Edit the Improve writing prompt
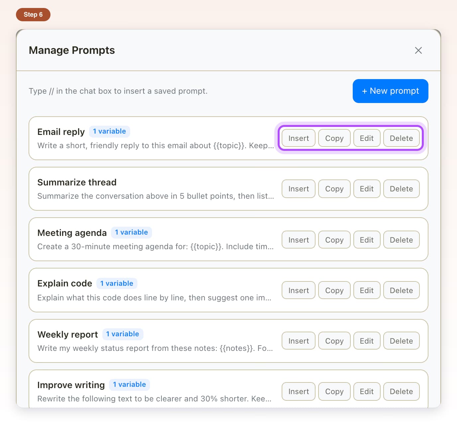This screenshot has width=457, height=424. point(367,391)
